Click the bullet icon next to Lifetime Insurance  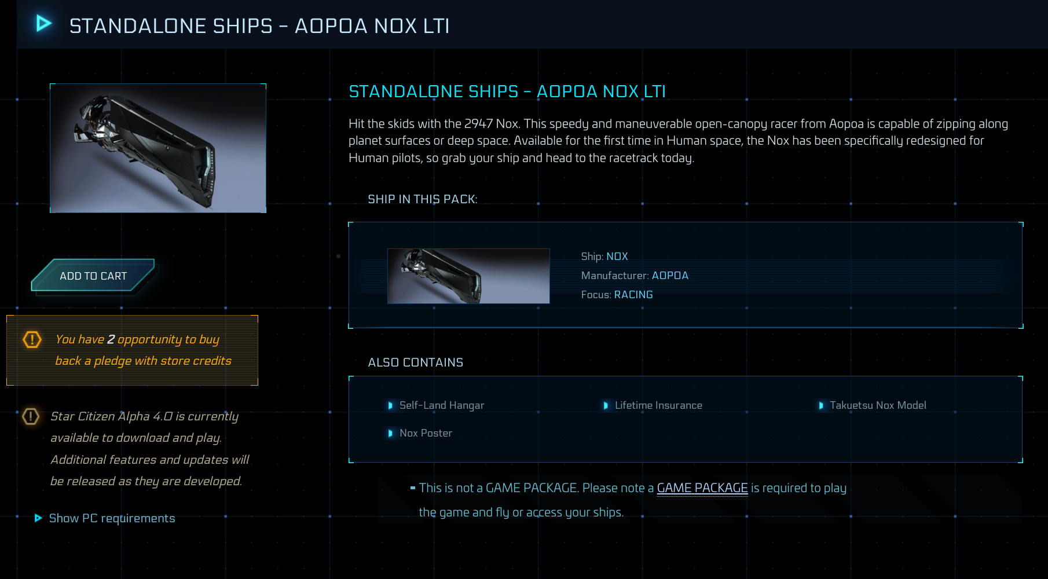(606, 406)
